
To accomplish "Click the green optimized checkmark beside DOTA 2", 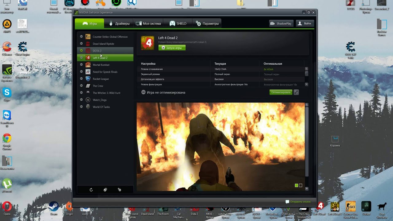I will point(81,51).
